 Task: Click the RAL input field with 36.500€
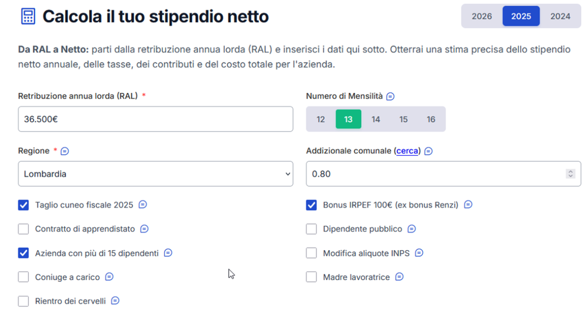(155, 119)
